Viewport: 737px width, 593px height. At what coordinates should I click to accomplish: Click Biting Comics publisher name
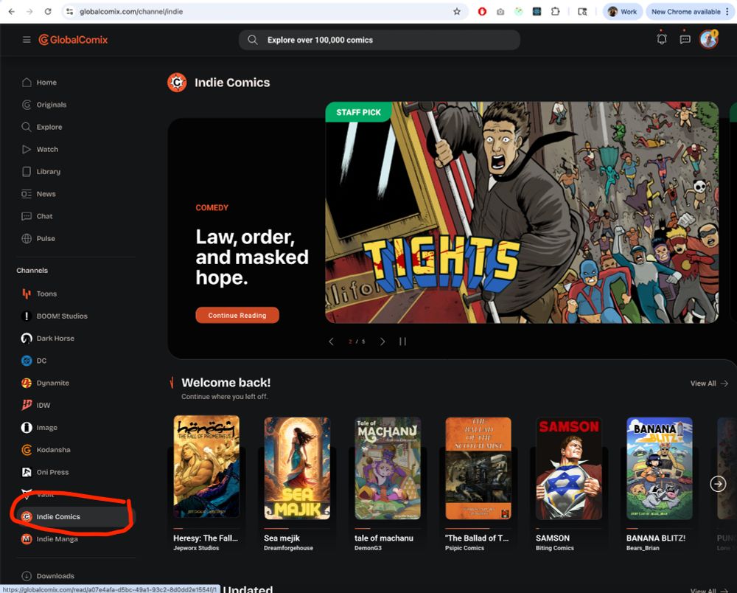point(555,548)
